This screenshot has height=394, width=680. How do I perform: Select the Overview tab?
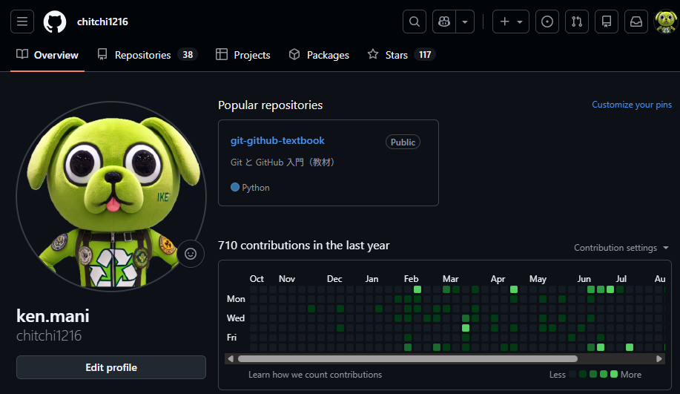click(47, 55)
